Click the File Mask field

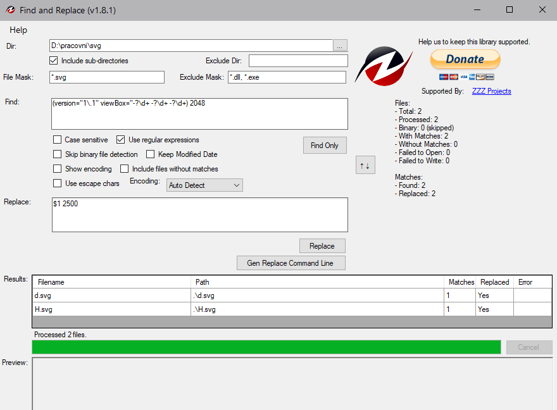pyautogui.click(x=107, y=77)
